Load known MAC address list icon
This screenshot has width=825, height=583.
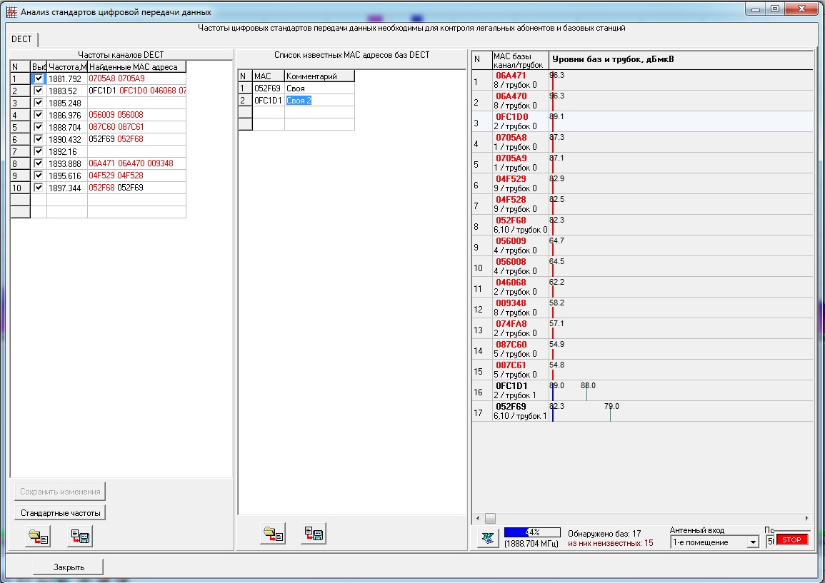point(273,534)
